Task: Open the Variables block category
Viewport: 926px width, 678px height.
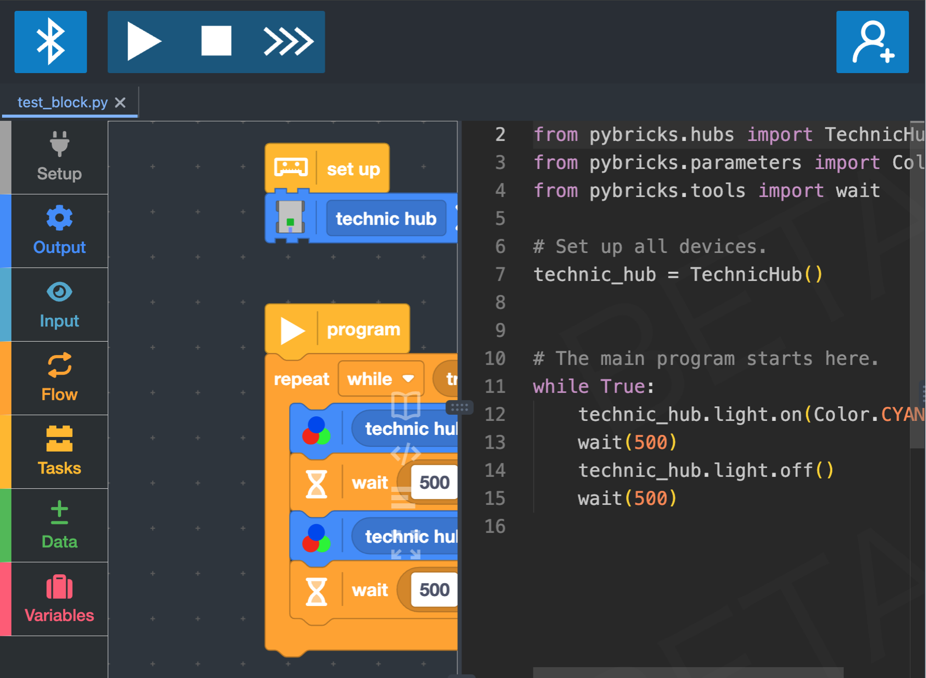Action: pos(59,599)
